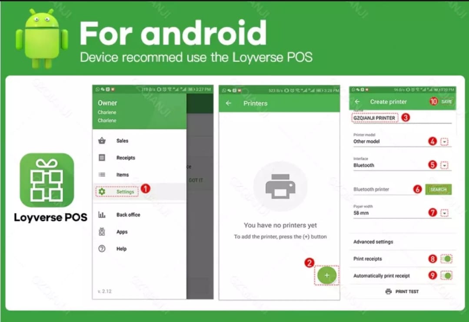This screenshot has width=469, height=322.
Task: Click the 'You have no printers yet' message
Action: 280,225
